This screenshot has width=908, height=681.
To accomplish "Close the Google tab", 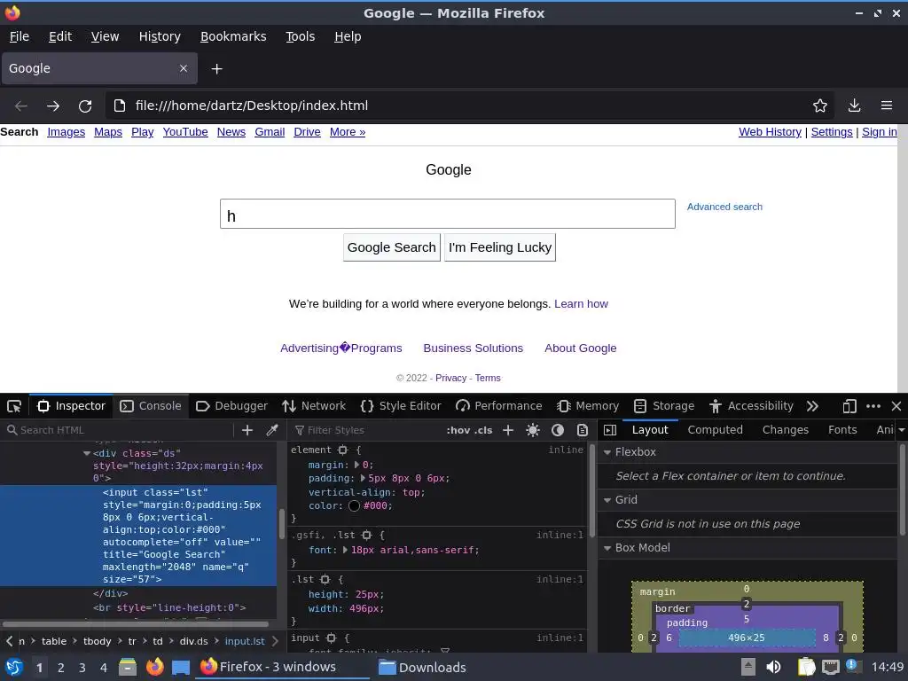I will click(184, 68).
